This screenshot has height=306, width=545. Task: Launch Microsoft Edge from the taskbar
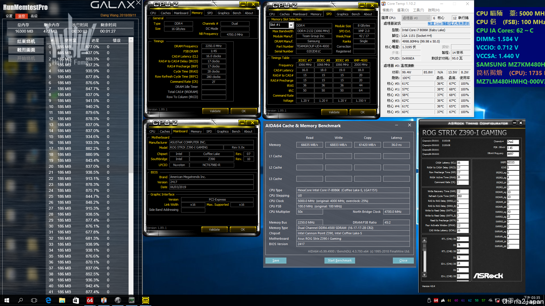click(x=48, y=300)
